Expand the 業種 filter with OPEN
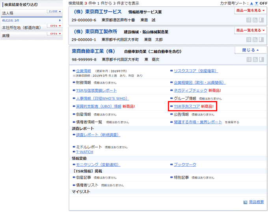268x212 pixels. 54,34
